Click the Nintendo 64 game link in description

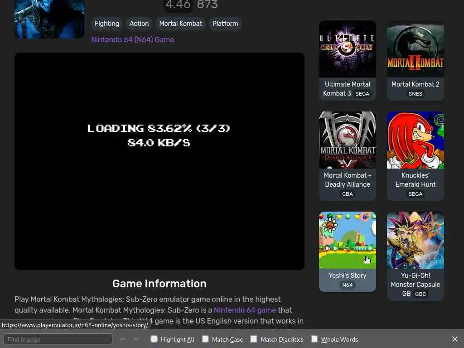(x=245, y=310)
